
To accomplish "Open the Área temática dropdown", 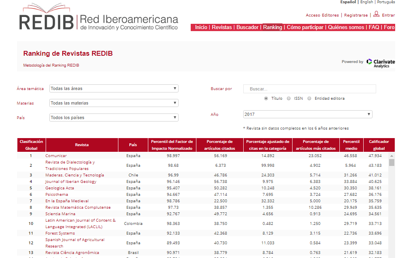I will (x=114, y=88).
